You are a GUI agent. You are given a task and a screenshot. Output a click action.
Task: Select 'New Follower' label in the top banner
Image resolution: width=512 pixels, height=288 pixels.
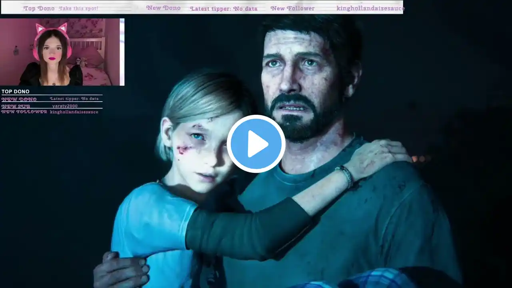click(292, 8)
